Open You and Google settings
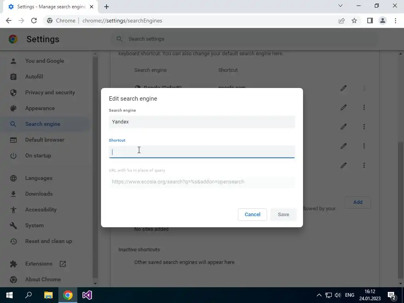 coord(44,61)
